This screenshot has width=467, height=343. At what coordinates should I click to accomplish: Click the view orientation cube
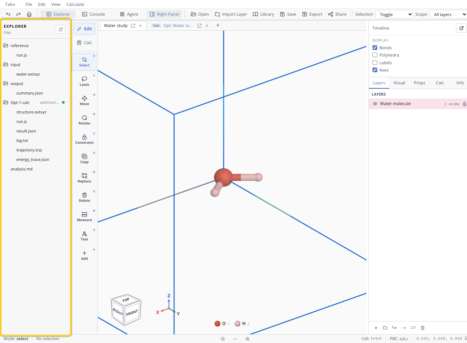pyautogui.click(x=126, y=309)
